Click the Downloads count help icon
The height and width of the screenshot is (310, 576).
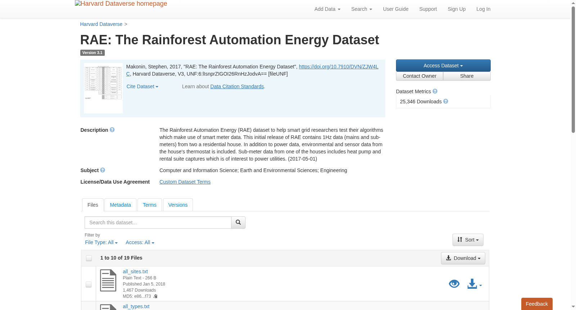point(446,102)
